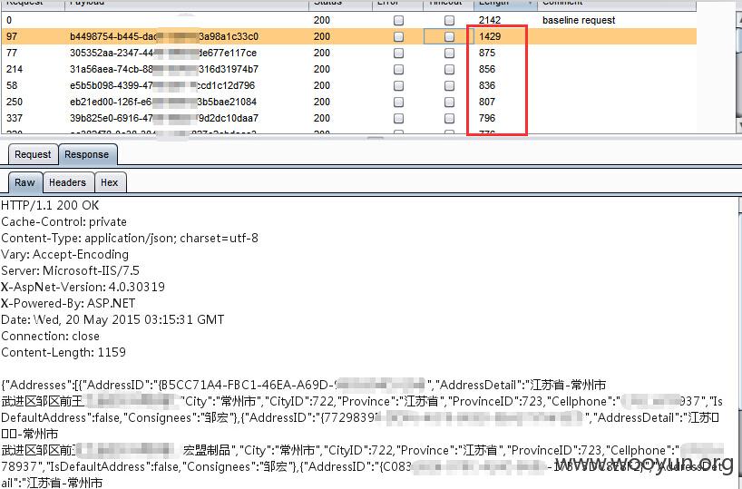Click length value 1429

point(490,36)
